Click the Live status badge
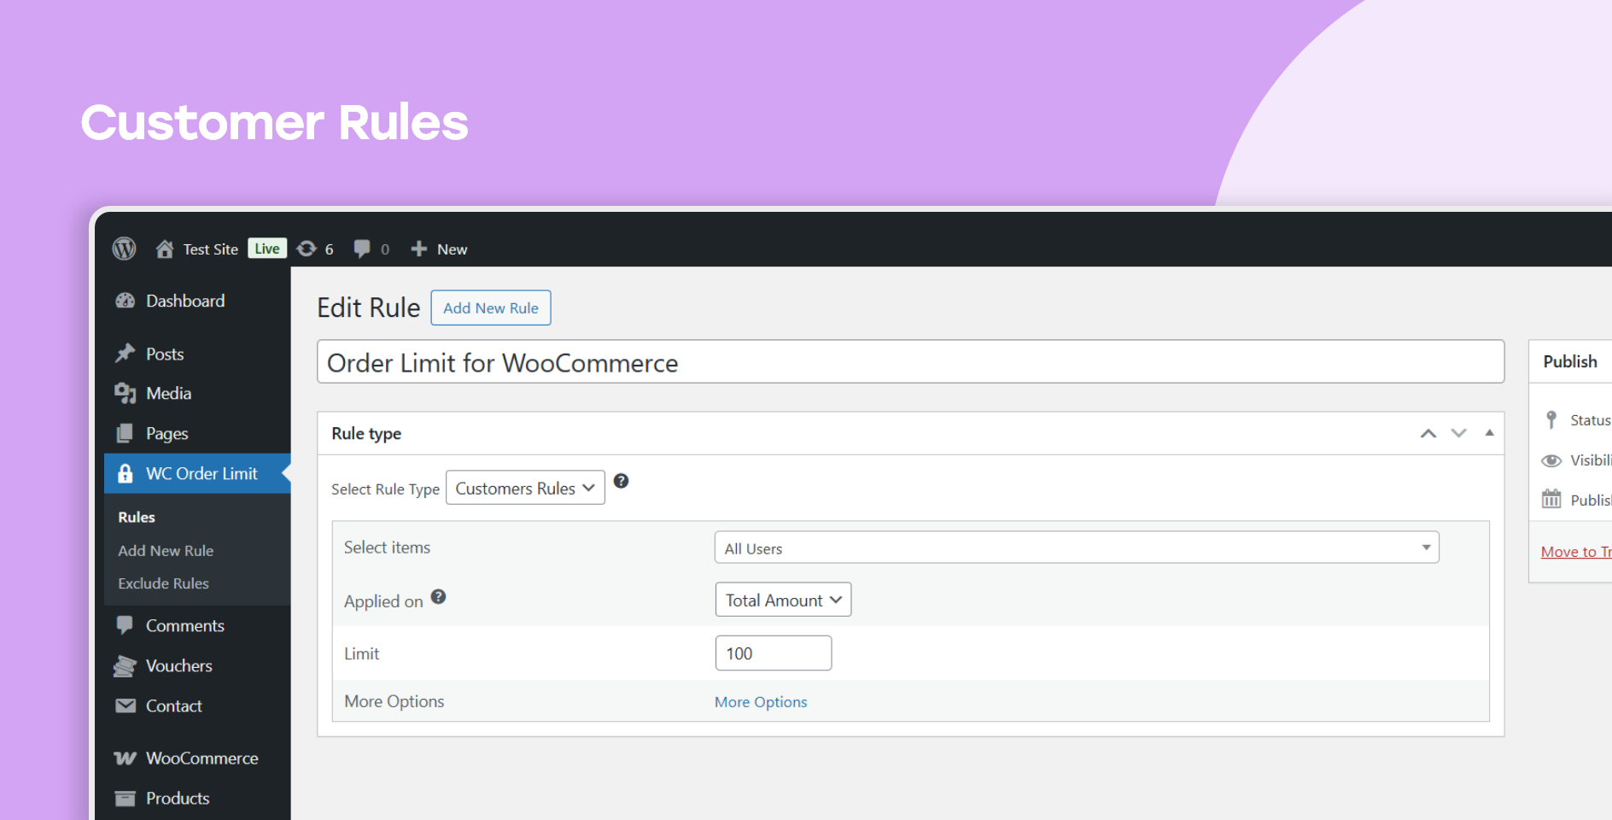The image size is (1612, 820). [266, 248]
